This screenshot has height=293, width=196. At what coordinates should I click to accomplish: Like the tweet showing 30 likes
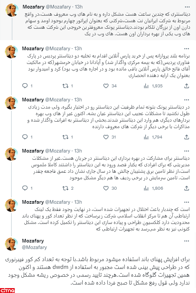[x=106, y=188]
